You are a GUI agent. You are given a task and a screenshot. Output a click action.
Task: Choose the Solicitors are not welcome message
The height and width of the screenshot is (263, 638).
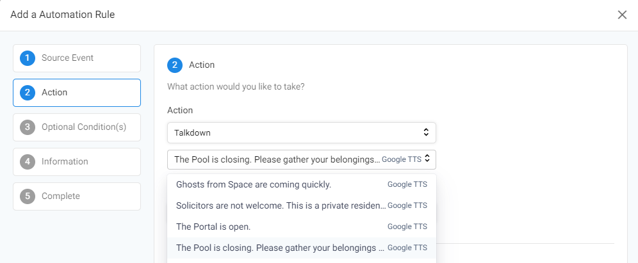[x=302, y=205]
